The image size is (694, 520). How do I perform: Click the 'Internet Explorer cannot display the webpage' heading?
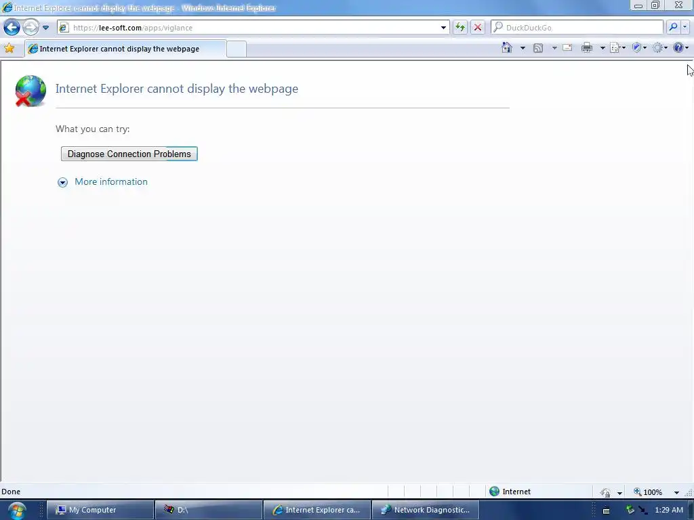177,89
